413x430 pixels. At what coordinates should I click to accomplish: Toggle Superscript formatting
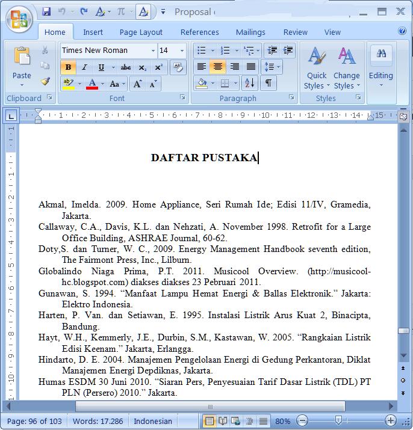point(158,67)
